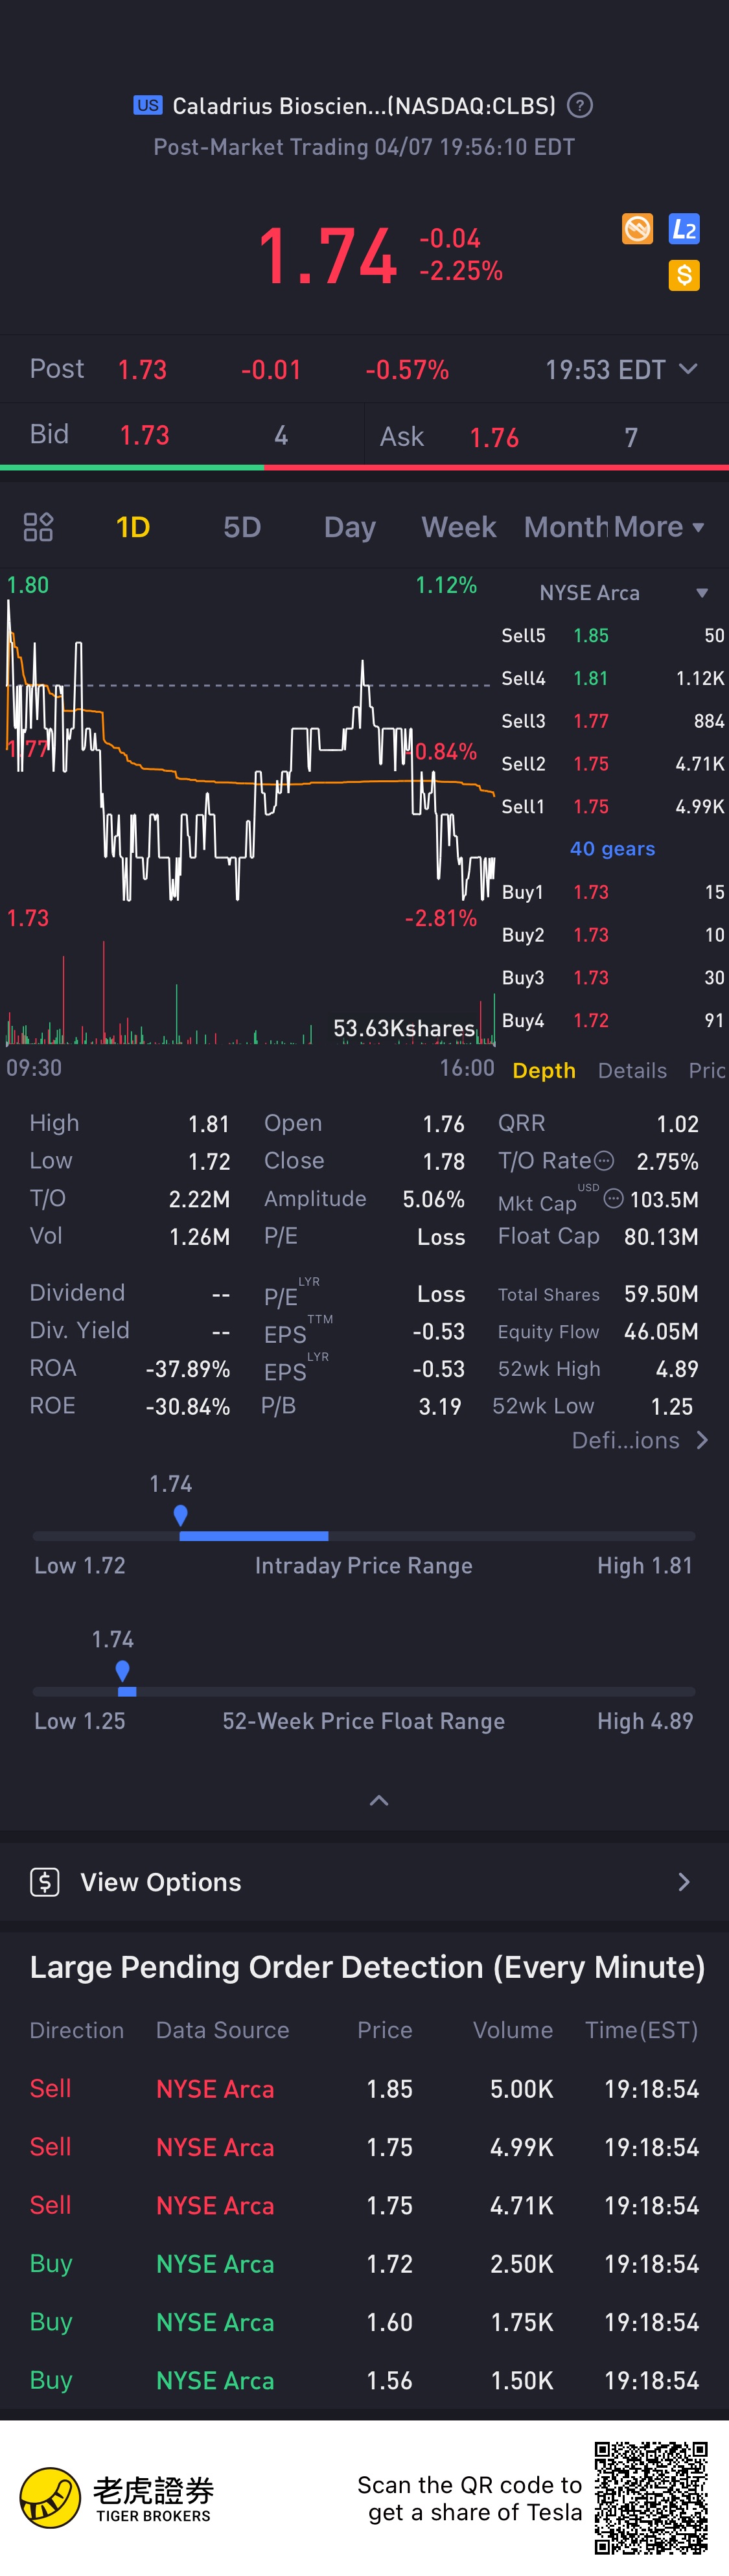Open the chart layout grid icon
The image size is (729, 2576).
[x=38, y=527]
